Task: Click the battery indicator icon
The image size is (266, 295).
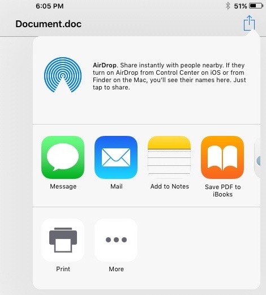Action: (x=256, y=6)
